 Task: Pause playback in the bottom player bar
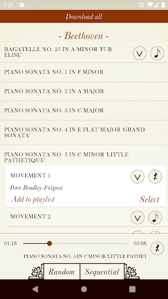tap(157, 248)
